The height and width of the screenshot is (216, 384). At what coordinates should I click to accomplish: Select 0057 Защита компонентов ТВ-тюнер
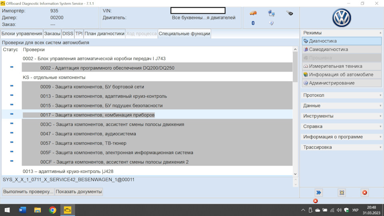pyautogui.click(x=157, y=143)
